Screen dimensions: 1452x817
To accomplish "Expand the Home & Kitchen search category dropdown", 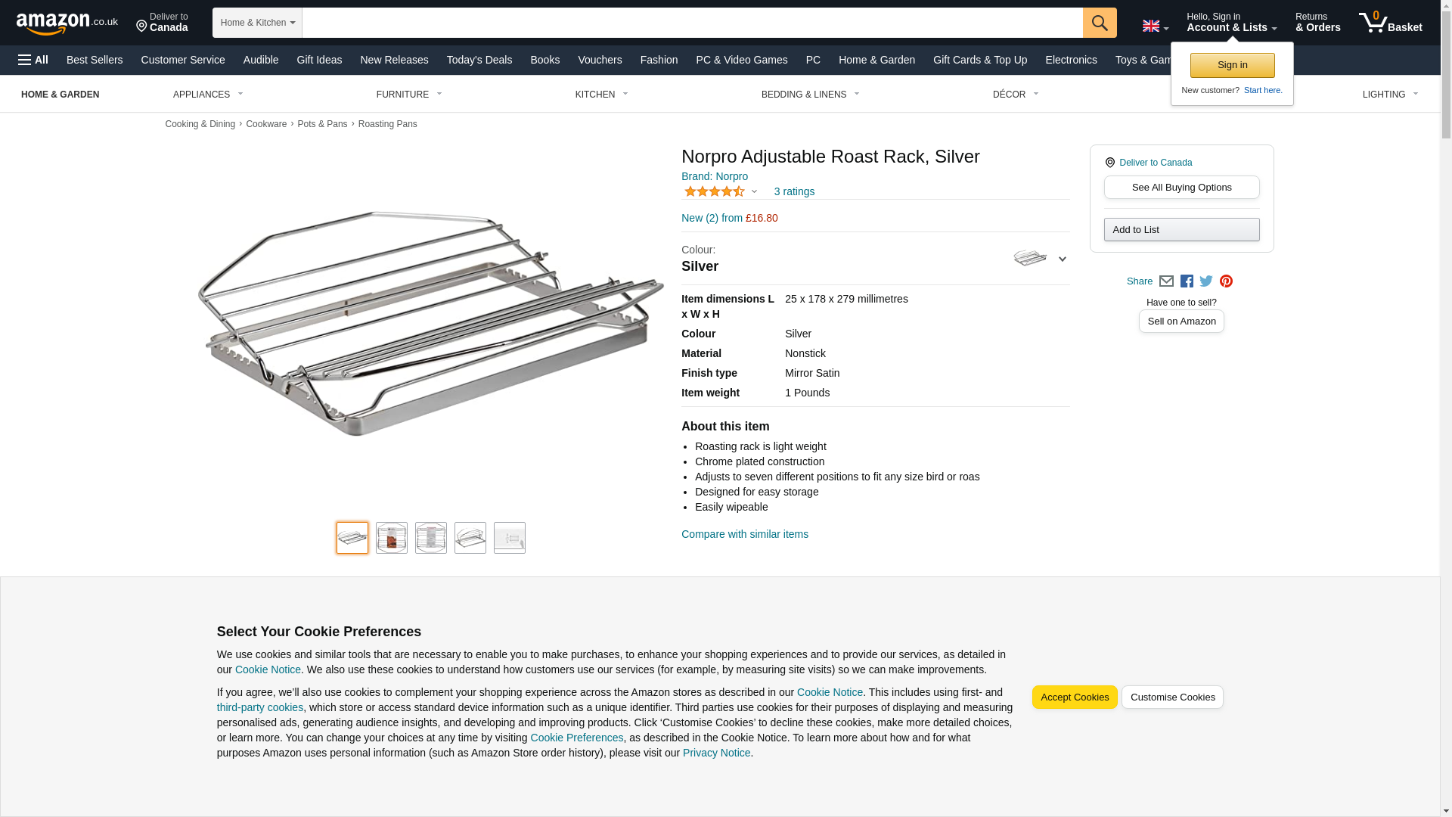I will (x=257, y=23).
